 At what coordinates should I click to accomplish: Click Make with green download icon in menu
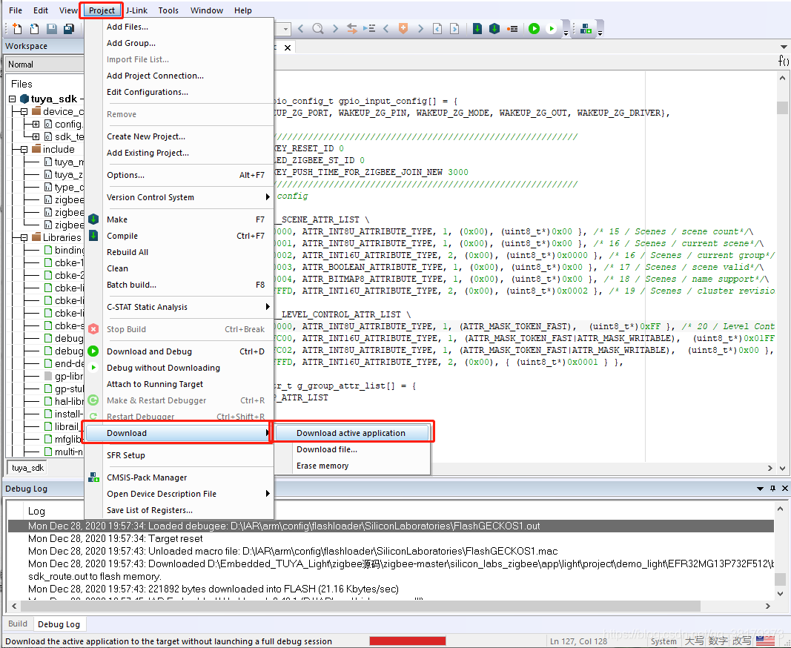tap(93, 219)
